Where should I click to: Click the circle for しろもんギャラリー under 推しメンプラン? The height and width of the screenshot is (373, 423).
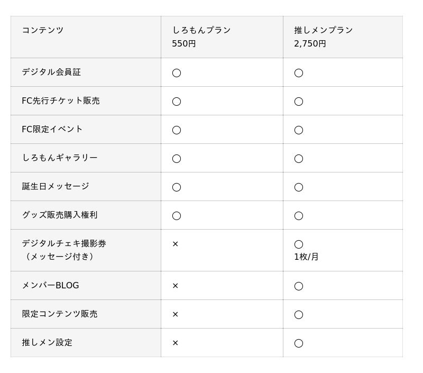click(299, 159)
